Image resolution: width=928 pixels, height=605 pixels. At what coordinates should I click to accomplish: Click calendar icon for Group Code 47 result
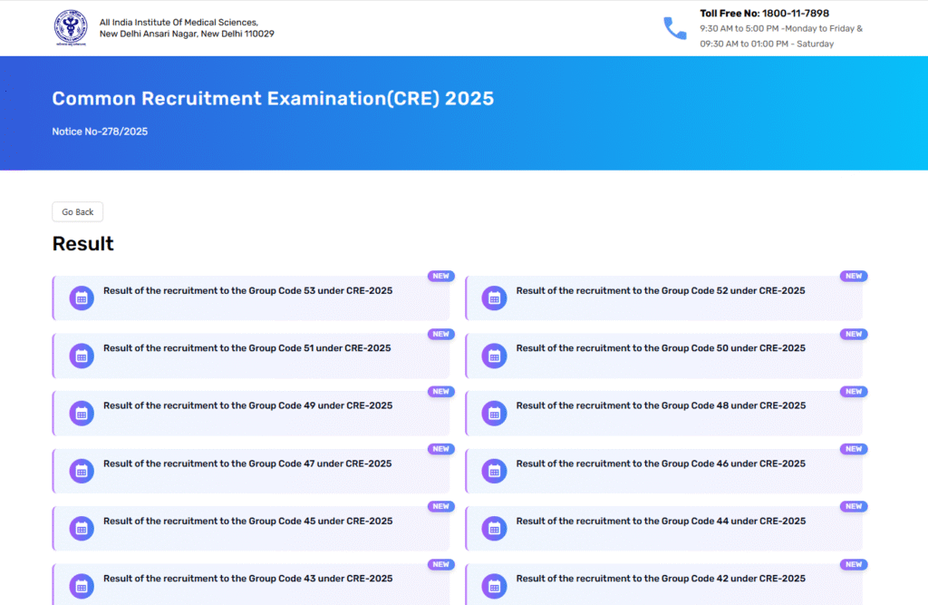(x=82, y=471)
